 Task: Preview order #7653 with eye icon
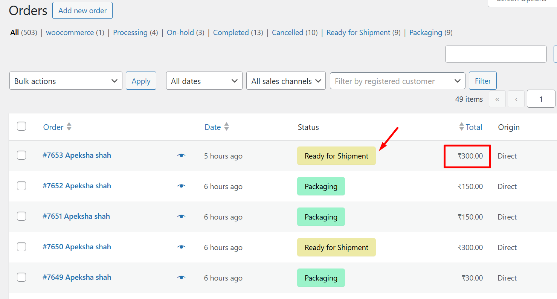tap(182, 156)
